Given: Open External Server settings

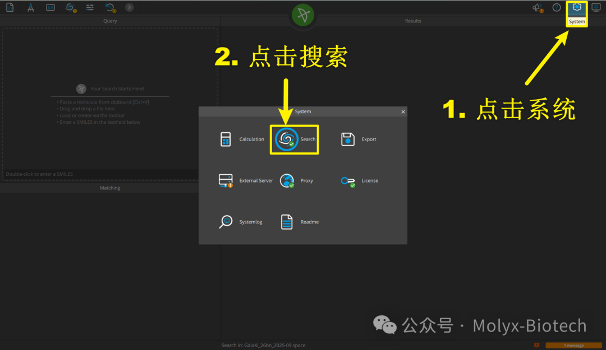Looking at the screenshot, I should (x=245, y=180).
